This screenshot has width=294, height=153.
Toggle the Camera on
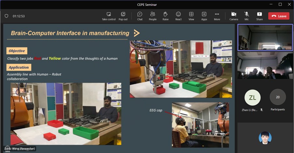[x=233, y=14]
